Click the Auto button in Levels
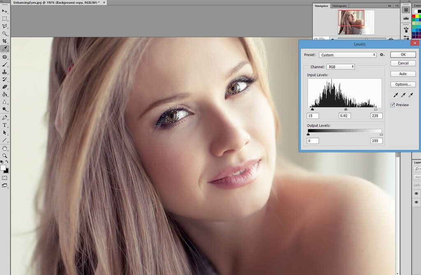 tap(403, 74)
